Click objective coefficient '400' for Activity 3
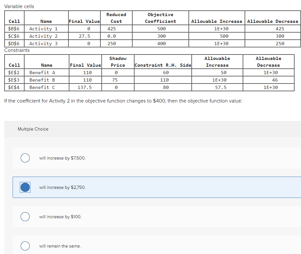The image size is (301, 254). point(161,44)
